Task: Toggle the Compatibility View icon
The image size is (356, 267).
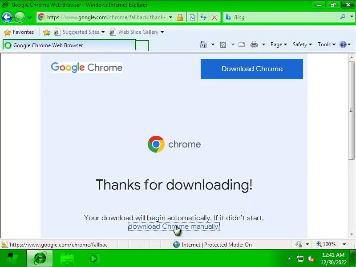Action: [x=192, y=17]
